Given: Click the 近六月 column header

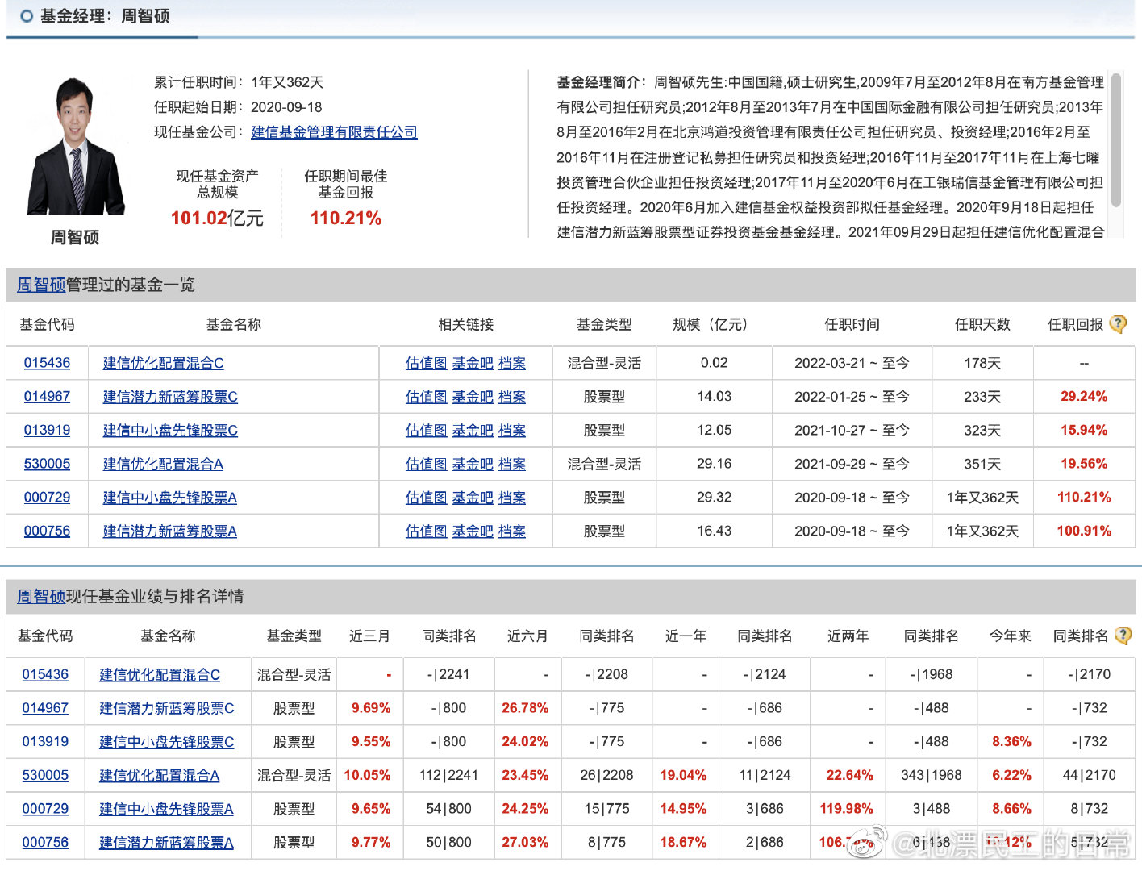Looking at the screenshot, I should coord(527,636).
